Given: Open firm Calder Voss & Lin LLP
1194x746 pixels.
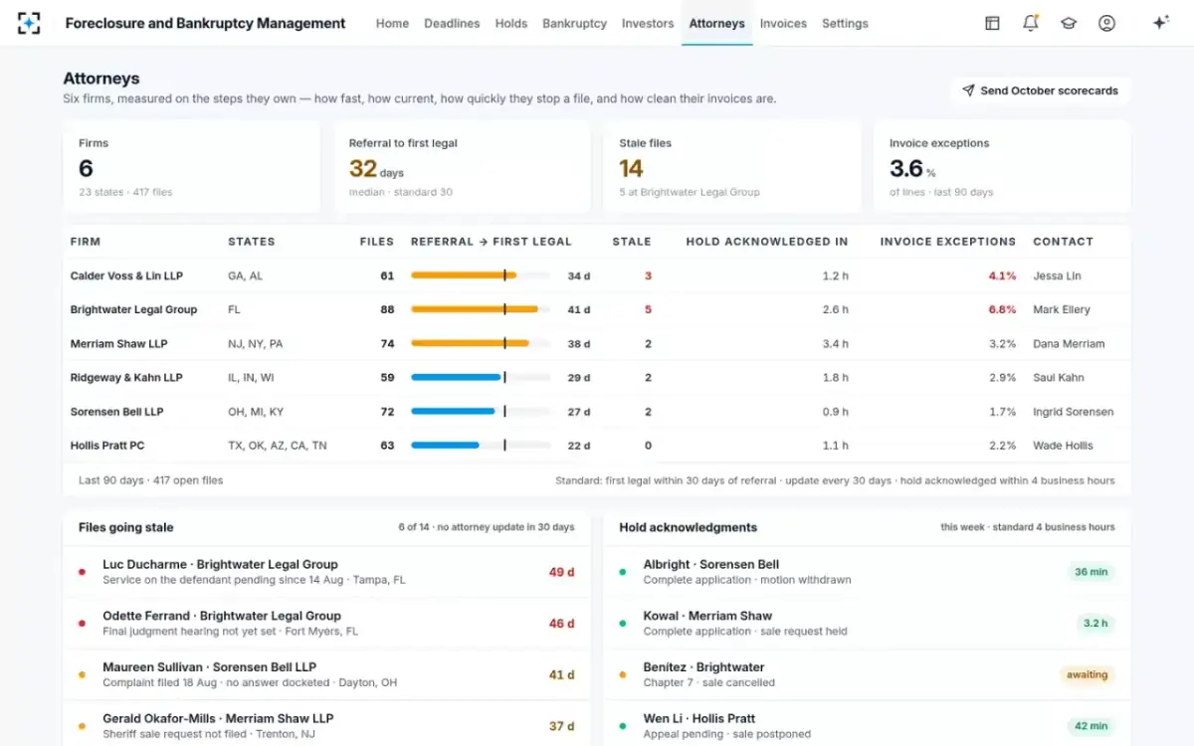Looking at the screenshot, I should click(x=126, y=276).
